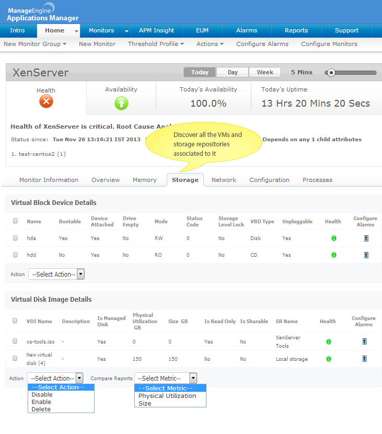The image size is (382, 434).
Task: Click the New virtual disk (4) name
Action: click(39, 359)
